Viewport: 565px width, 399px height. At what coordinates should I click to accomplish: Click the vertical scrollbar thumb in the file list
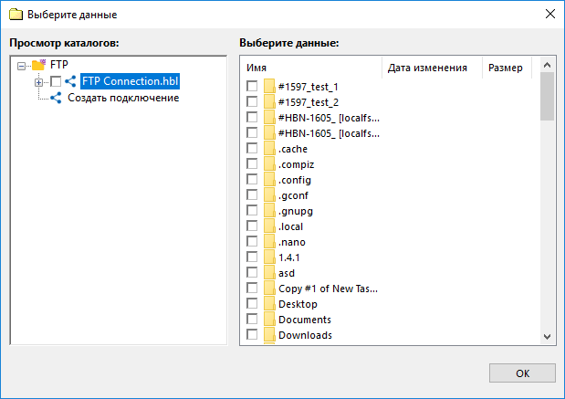point(547,96)
